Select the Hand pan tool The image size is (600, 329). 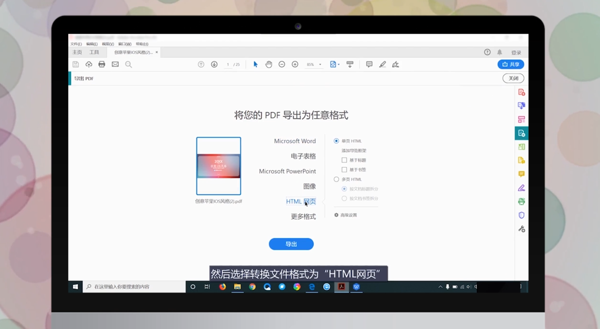click(269, 64)
